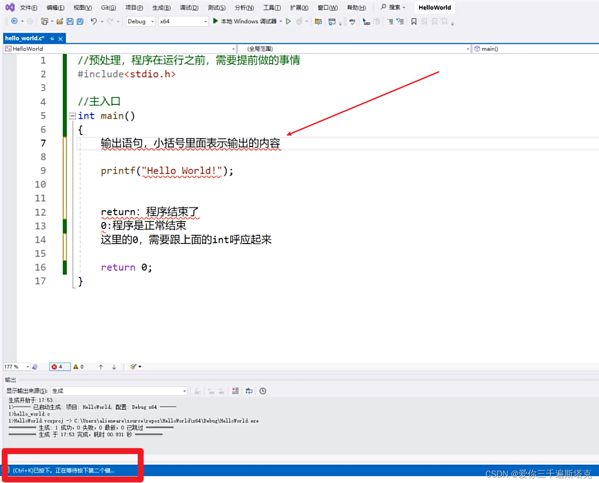Undo the last edit
The height and width of the screenshot is (483, 599).
point(94,21)
